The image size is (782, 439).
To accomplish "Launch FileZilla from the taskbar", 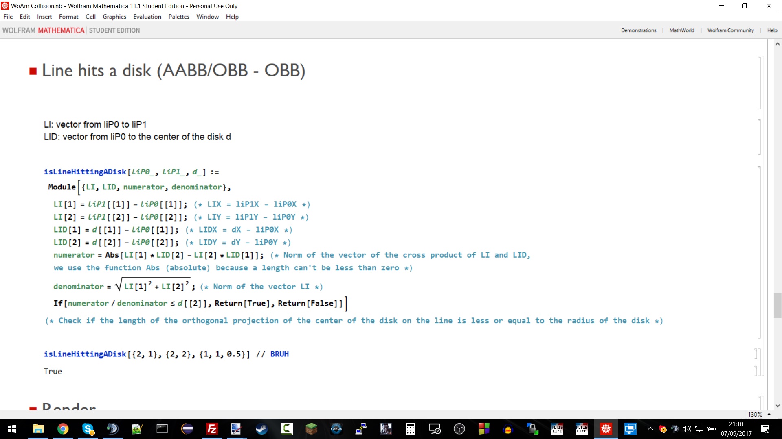I will [212, 429].
